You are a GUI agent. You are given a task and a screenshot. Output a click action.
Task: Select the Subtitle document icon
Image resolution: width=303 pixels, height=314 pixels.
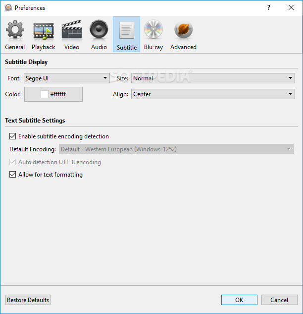[x=127, y=30]
